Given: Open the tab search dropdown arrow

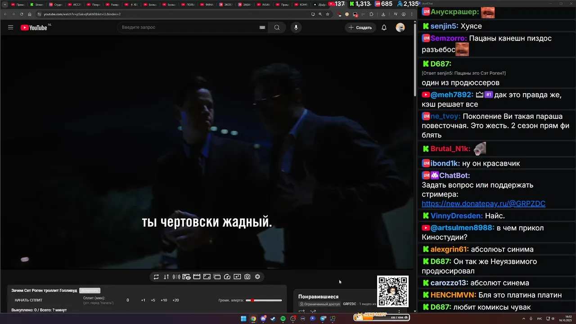Looking at the screenshot, I should point(5,4).
